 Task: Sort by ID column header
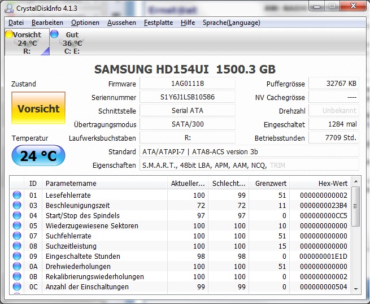click(33, 184)
